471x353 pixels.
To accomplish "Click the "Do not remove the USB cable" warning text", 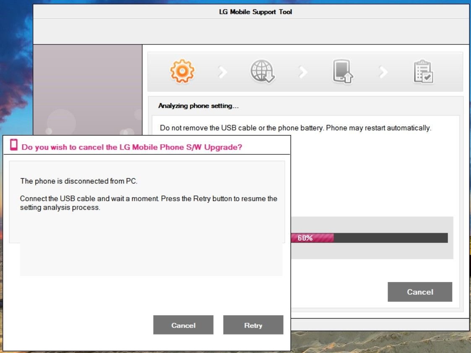I will (x=296, y=128).
